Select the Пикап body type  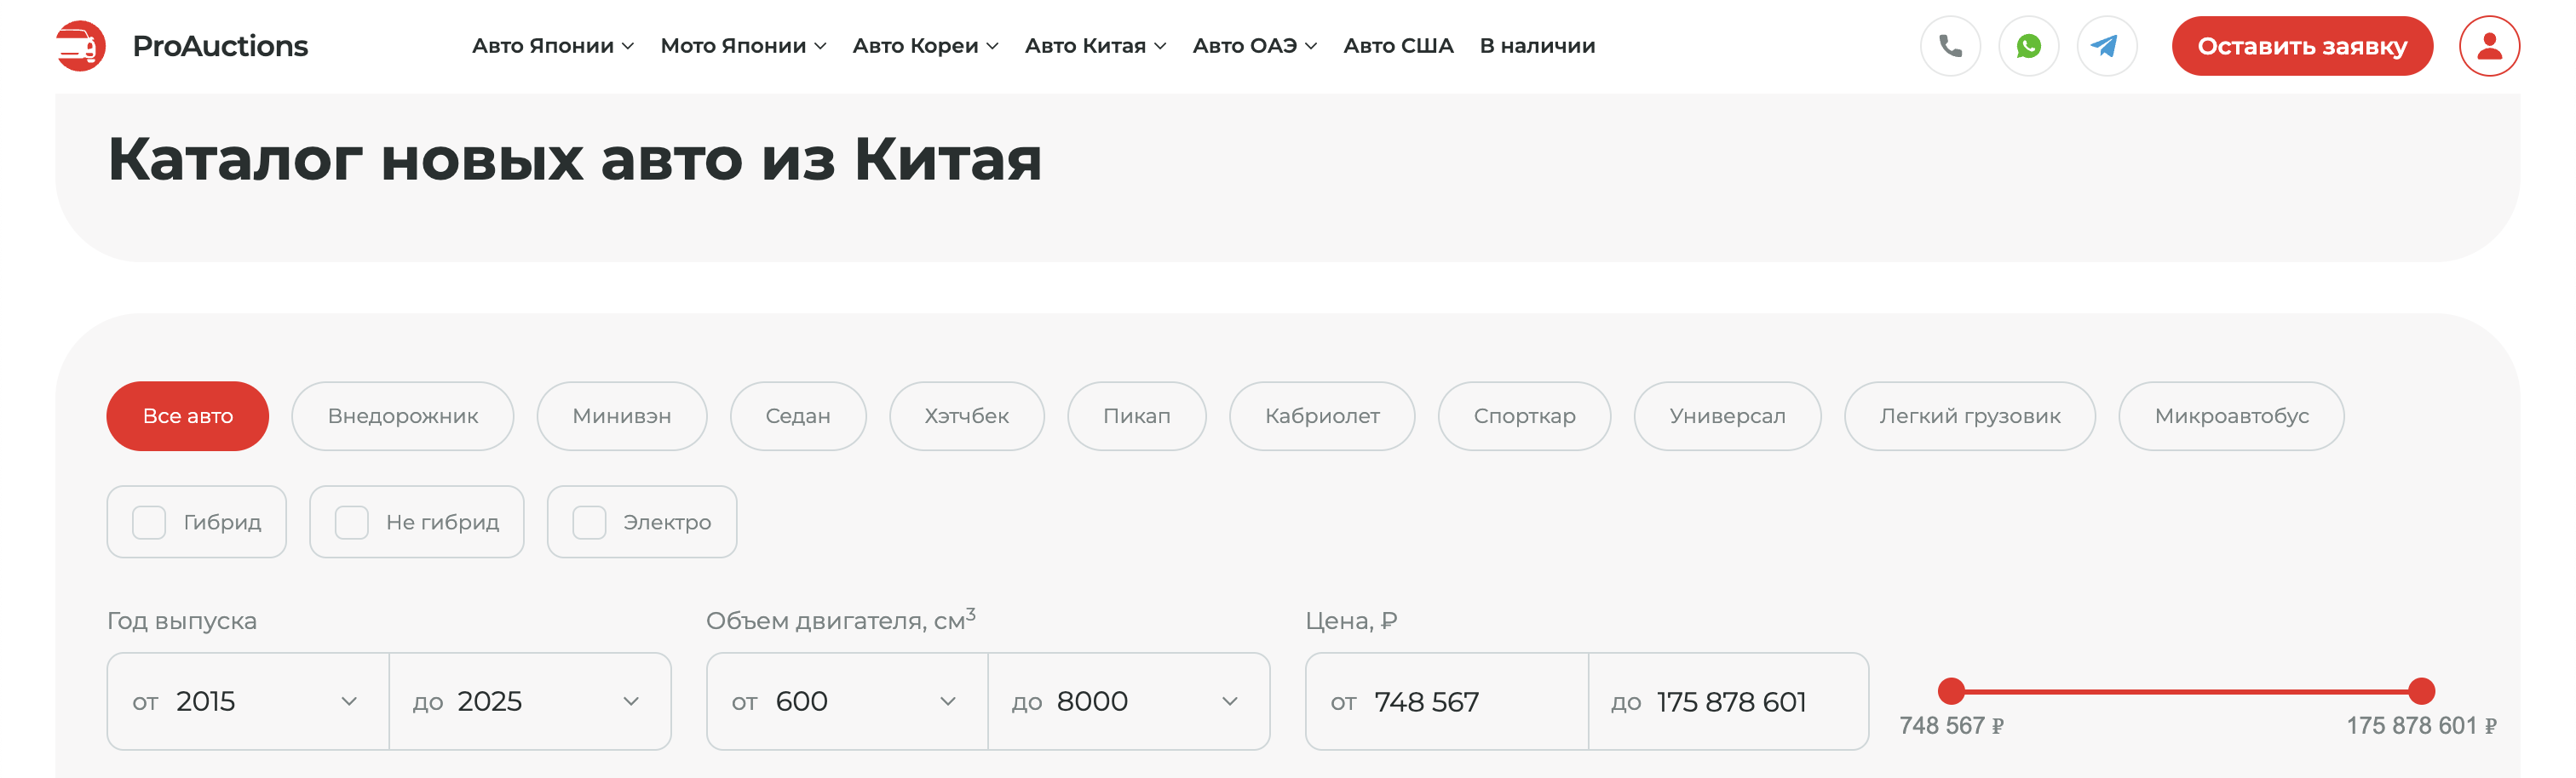tap(1137, 416)
